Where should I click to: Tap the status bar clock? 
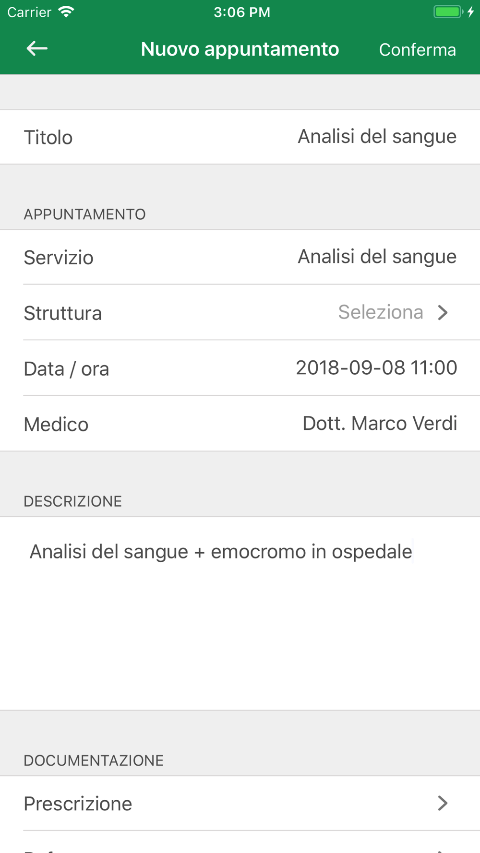242,12
